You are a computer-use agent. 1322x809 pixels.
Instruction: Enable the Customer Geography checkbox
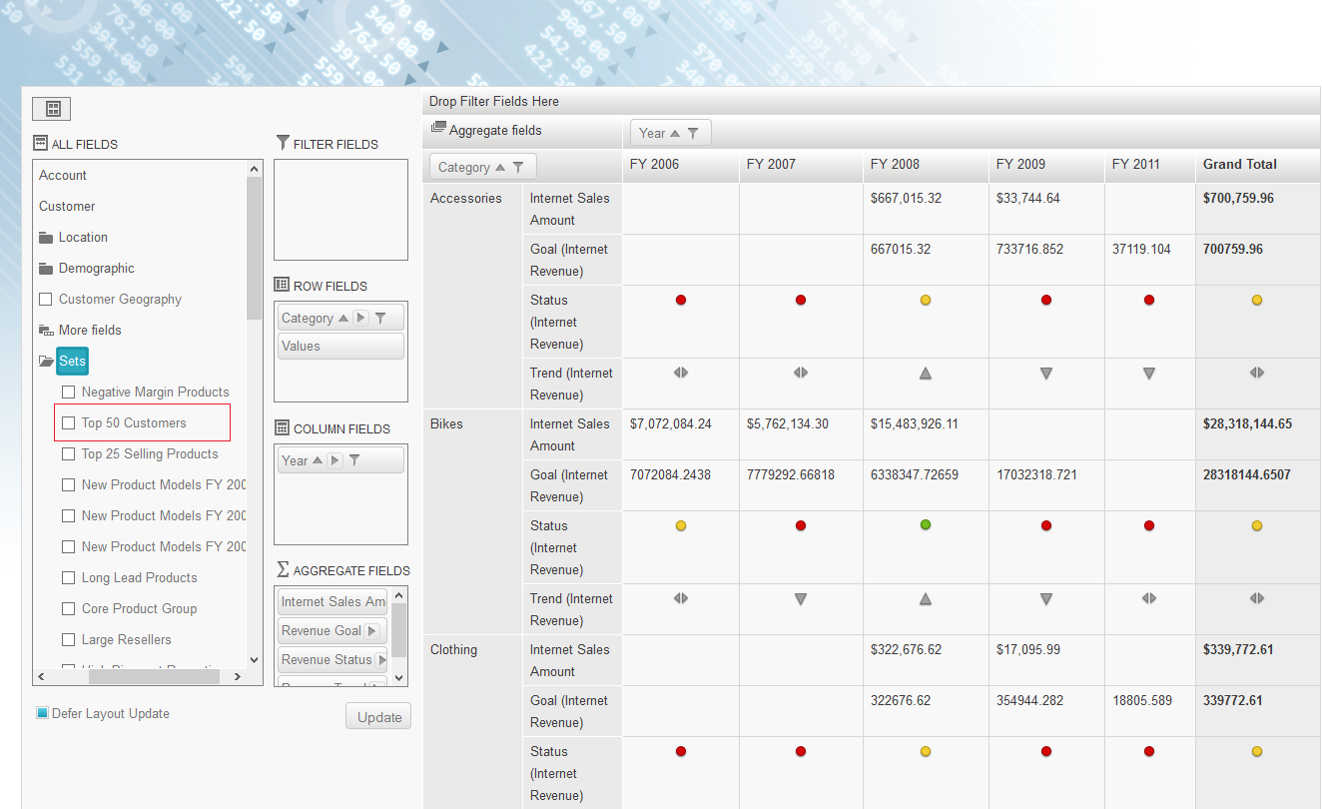point(45,300)
